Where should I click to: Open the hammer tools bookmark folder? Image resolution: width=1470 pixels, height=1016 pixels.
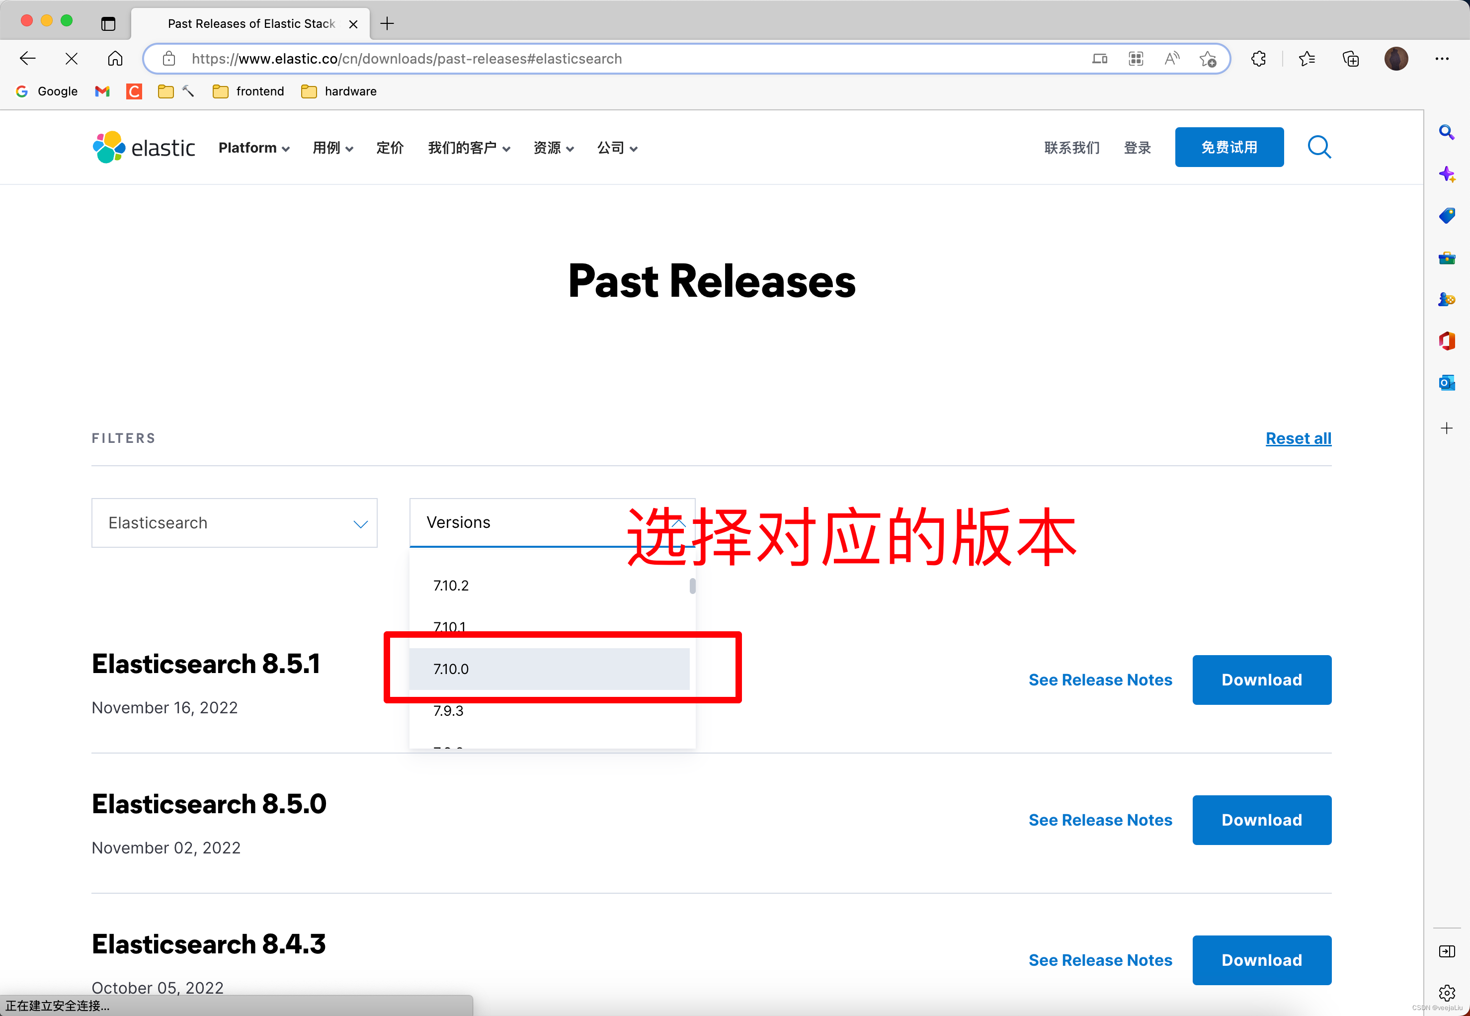[x=176, y=91]
